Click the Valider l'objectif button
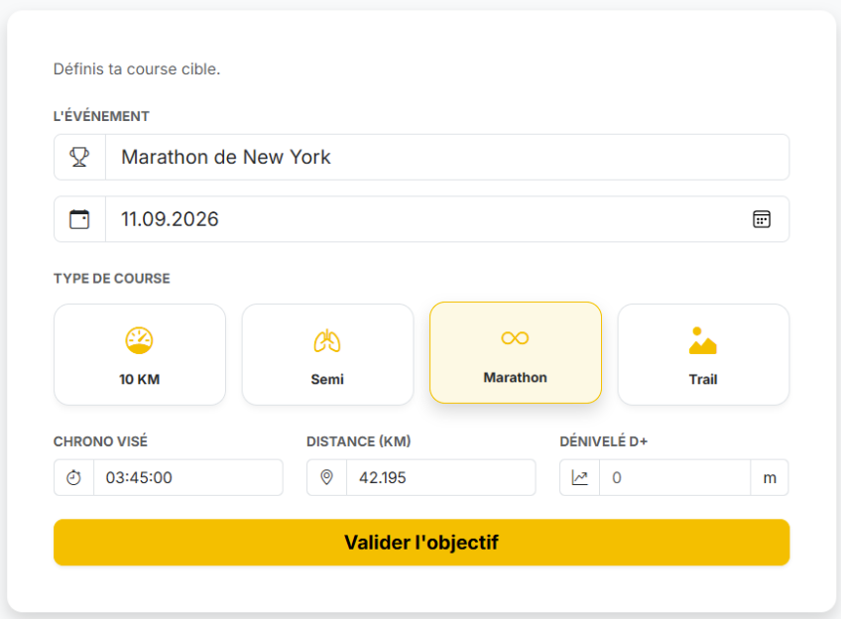 pyautogui.click(x=420, y=543)
